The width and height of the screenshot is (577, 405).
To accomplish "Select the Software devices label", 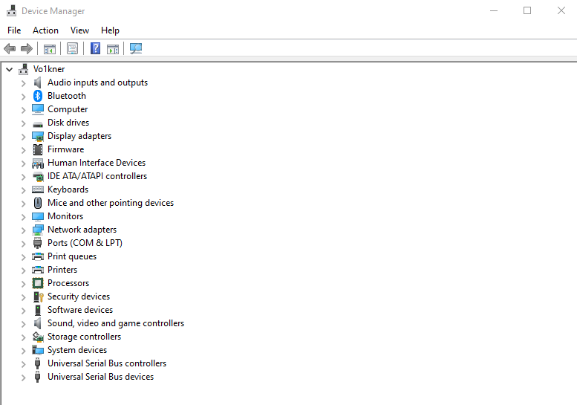I will point(80,310).
